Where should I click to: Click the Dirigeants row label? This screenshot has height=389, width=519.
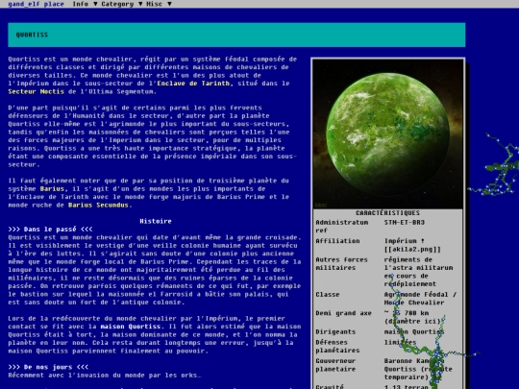335,331
